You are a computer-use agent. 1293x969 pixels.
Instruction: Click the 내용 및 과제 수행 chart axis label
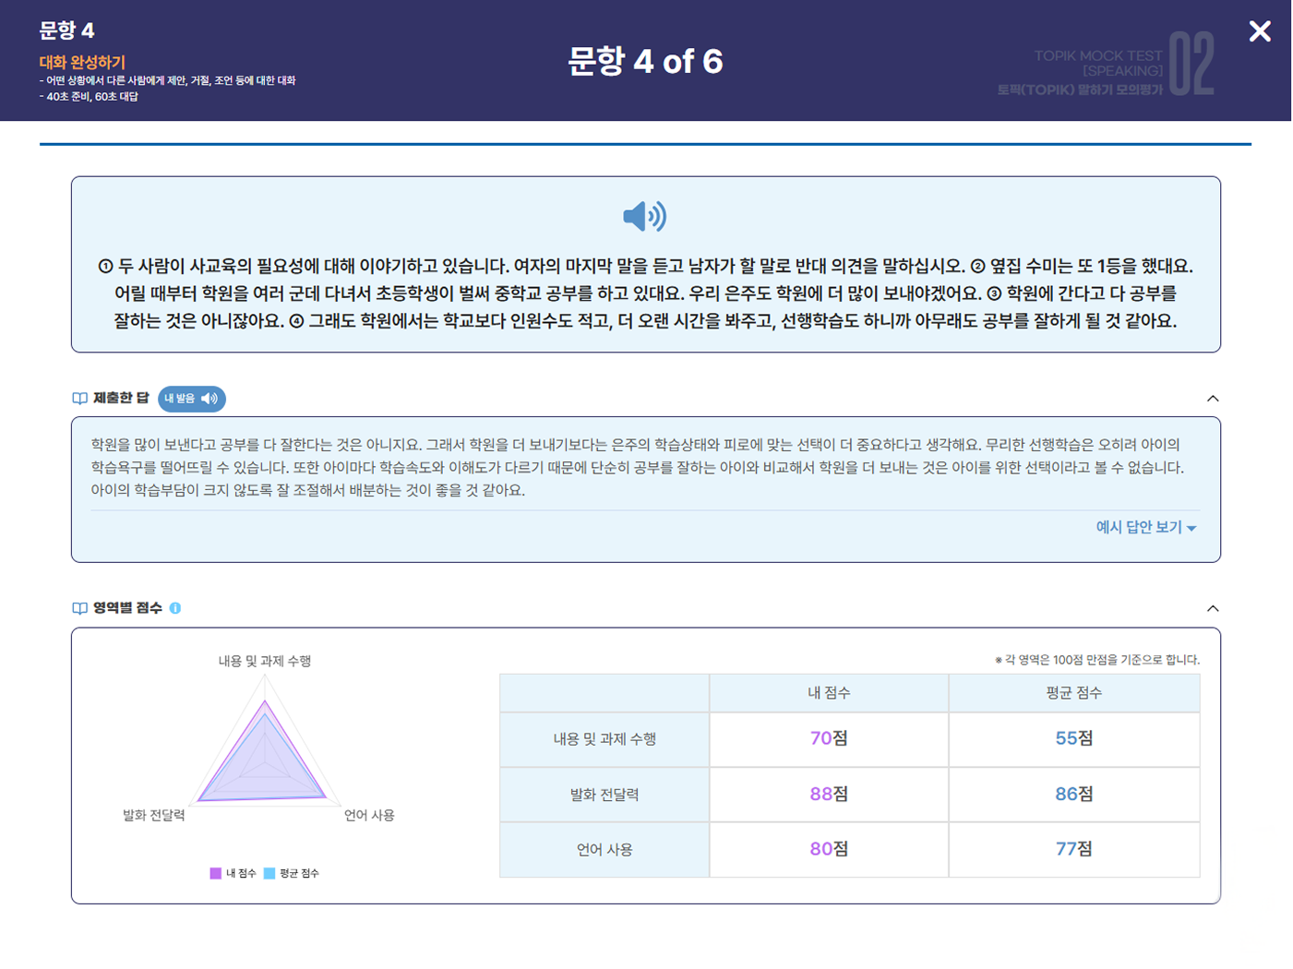point(265,661)
